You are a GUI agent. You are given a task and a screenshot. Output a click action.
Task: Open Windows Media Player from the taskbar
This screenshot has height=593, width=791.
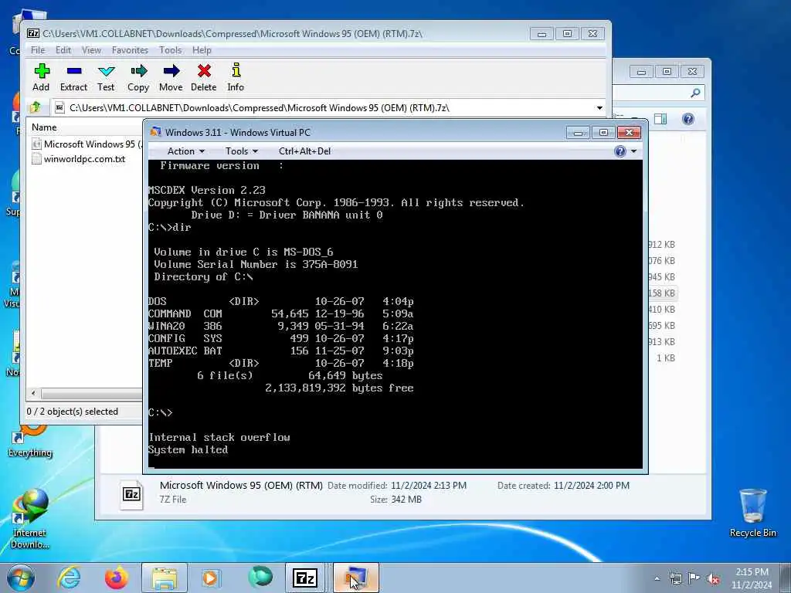tap(210, 578)
